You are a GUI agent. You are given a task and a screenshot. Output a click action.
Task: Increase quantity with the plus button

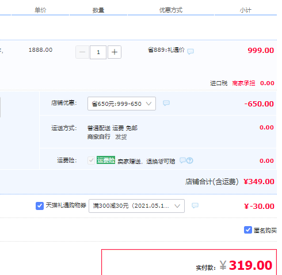click(x=115, y=52)
